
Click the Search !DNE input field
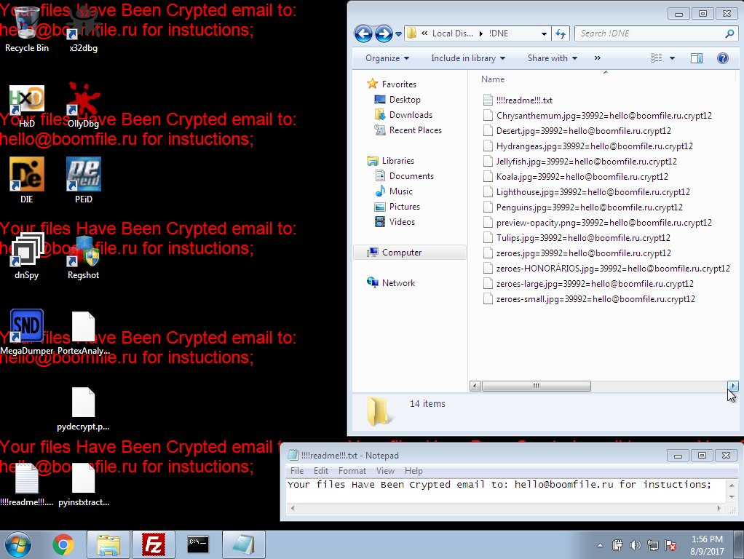pyautogui.click(x=656, y=33)
